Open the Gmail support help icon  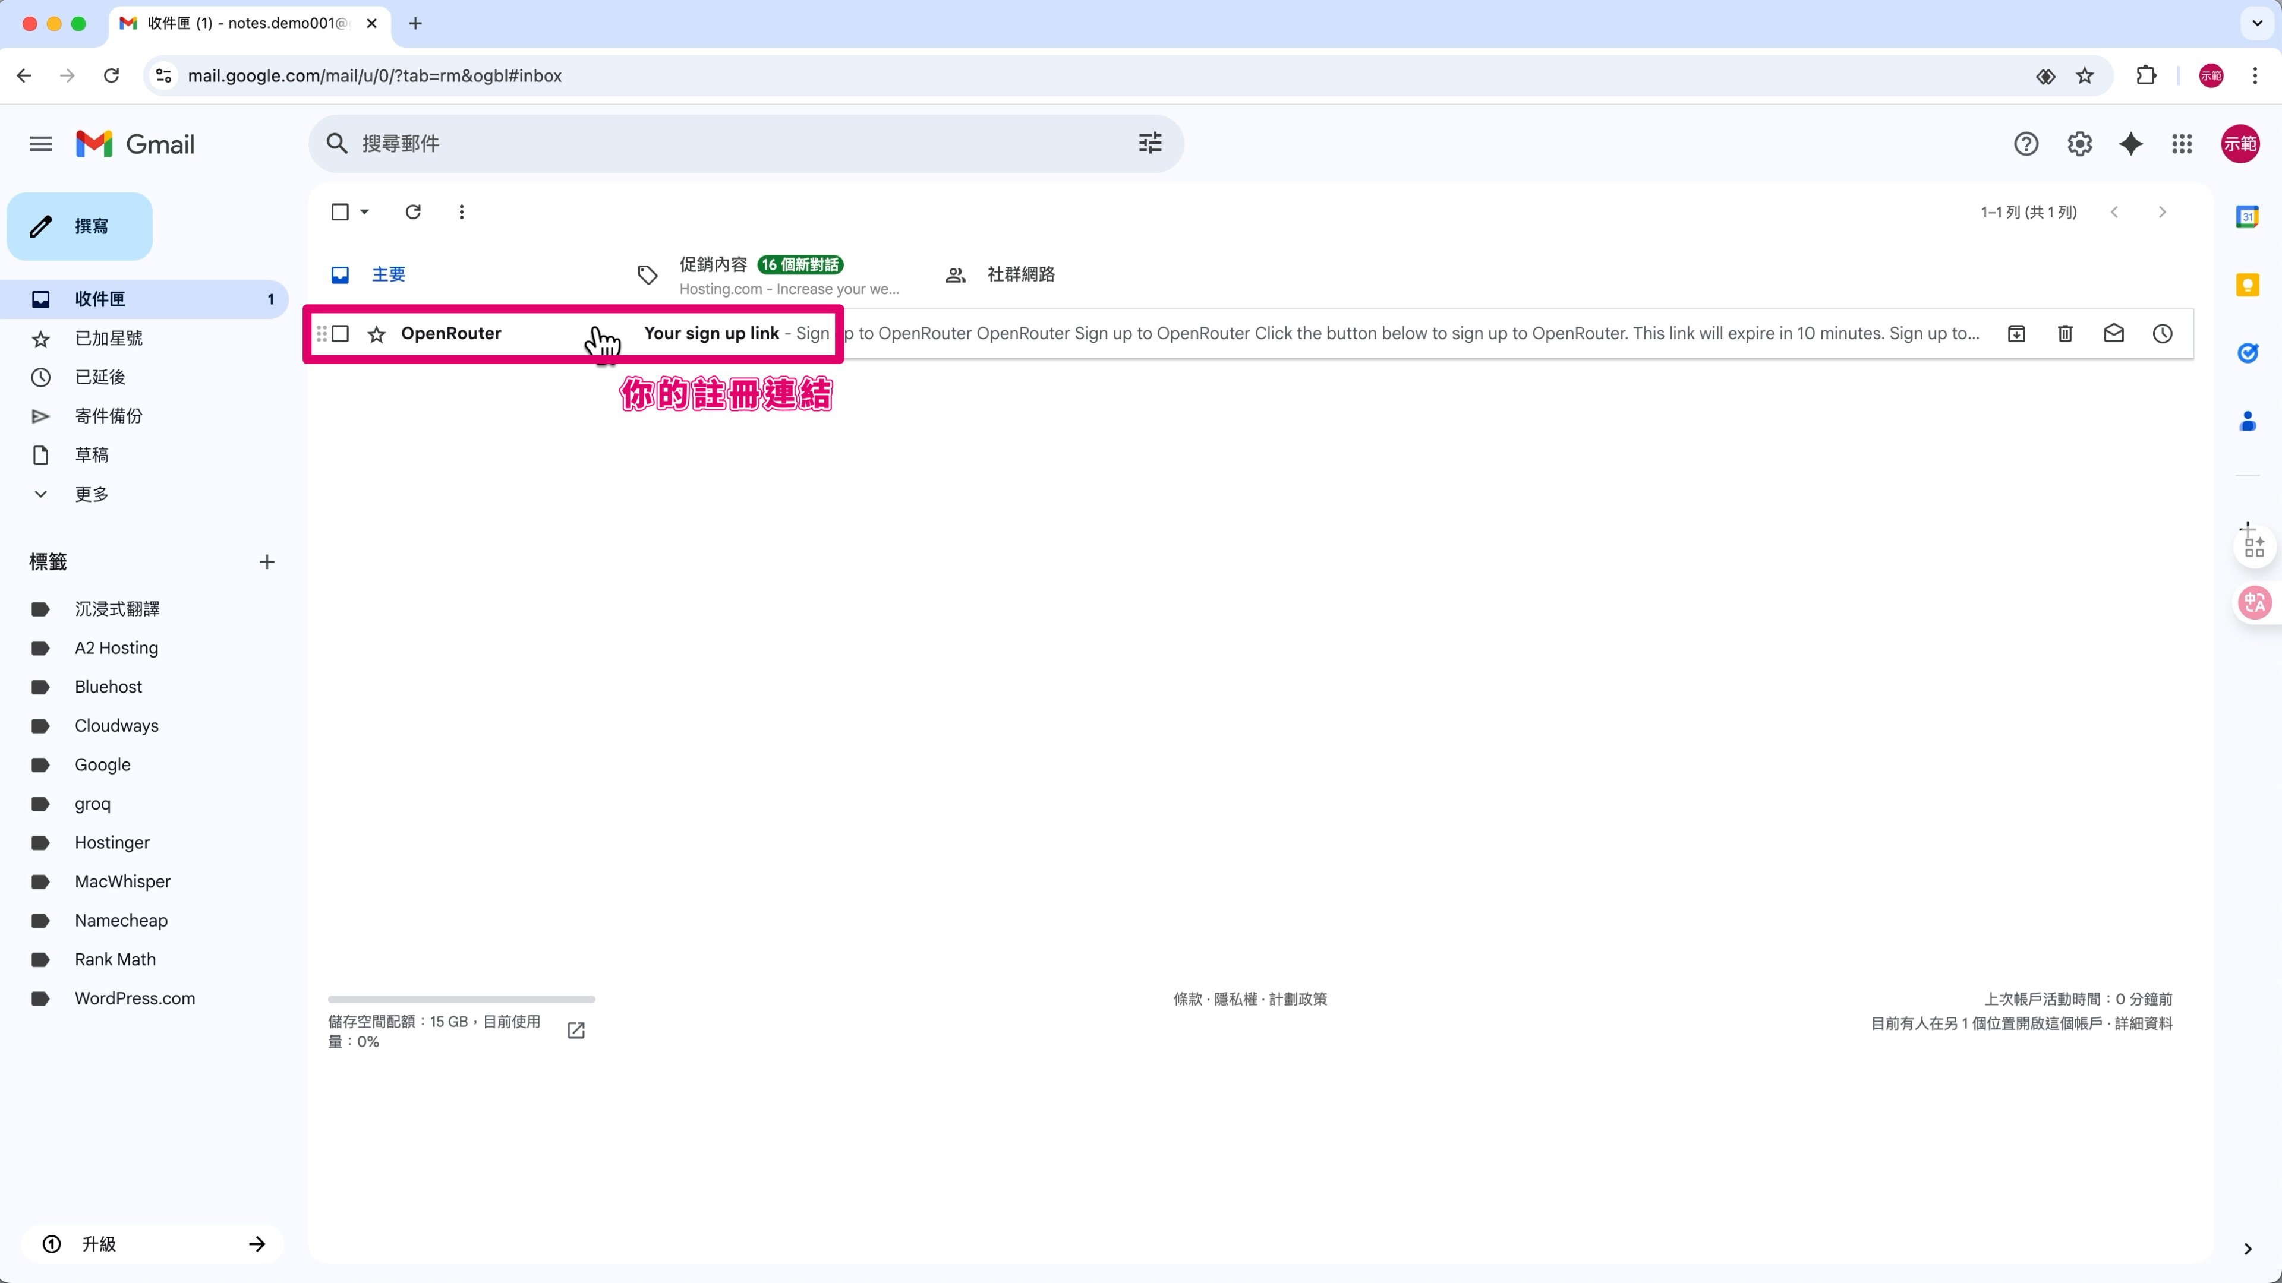click(x=2026, y=143)
